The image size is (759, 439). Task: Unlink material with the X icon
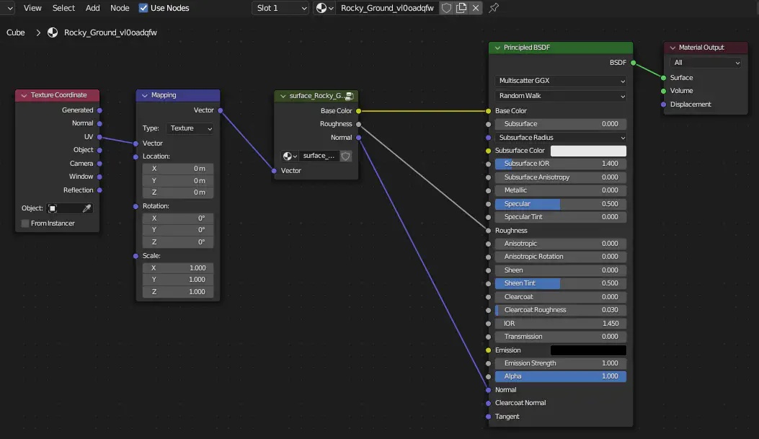(x=476, y=8)
